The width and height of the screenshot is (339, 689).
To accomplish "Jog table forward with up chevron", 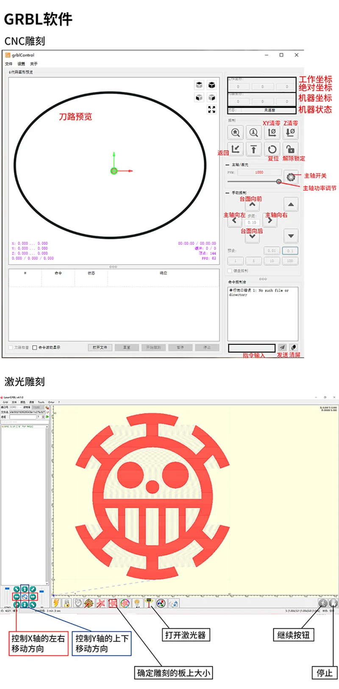I will click(x=252, y=205).
